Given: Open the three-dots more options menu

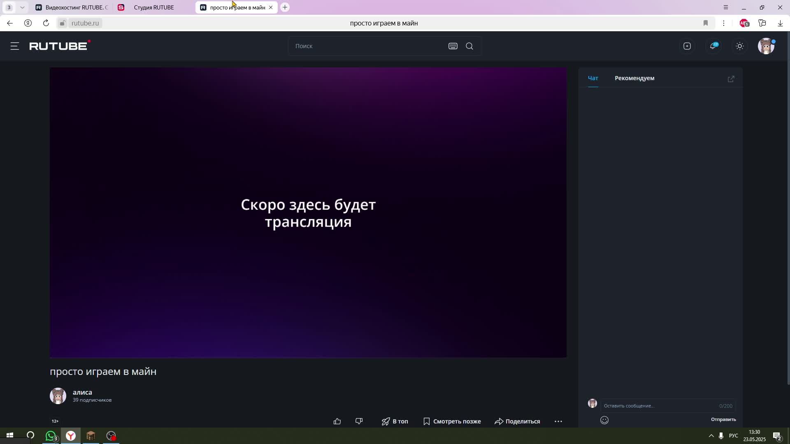Looking at the screenshot, I should [558, 421].
